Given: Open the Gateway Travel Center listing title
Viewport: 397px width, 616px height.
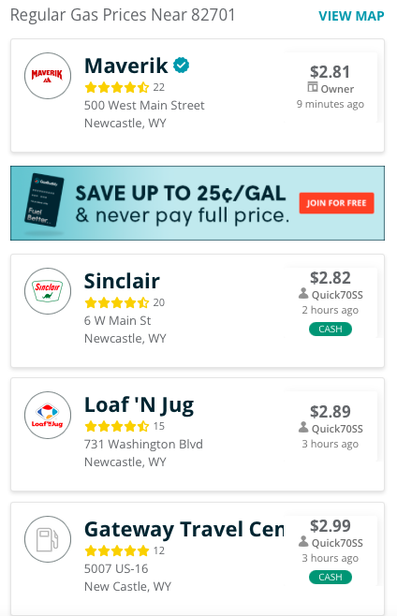Looking at the screenshot, I should tap(184, 529).
